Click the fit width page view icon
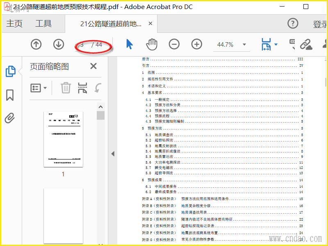Image resolution: width=328 pixels, height=246 pixels. [x=266, y=44]
